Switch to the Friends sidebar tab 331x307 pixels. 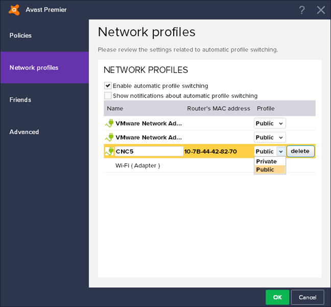point(20,100)
